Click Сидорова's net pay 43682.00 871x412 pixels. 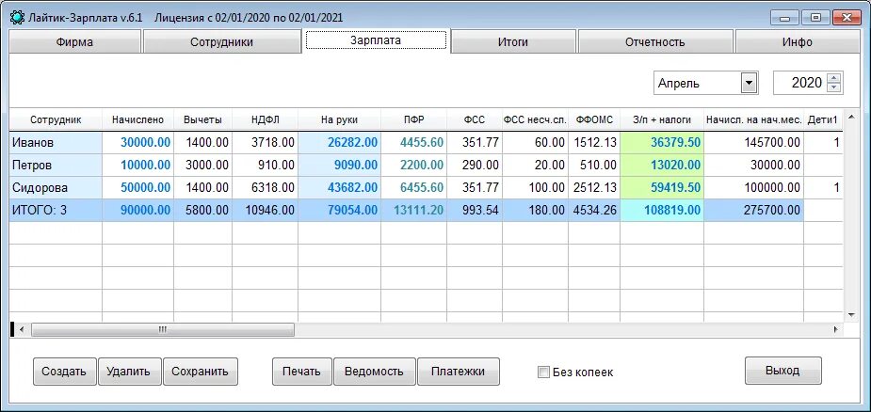coord(339,188)
